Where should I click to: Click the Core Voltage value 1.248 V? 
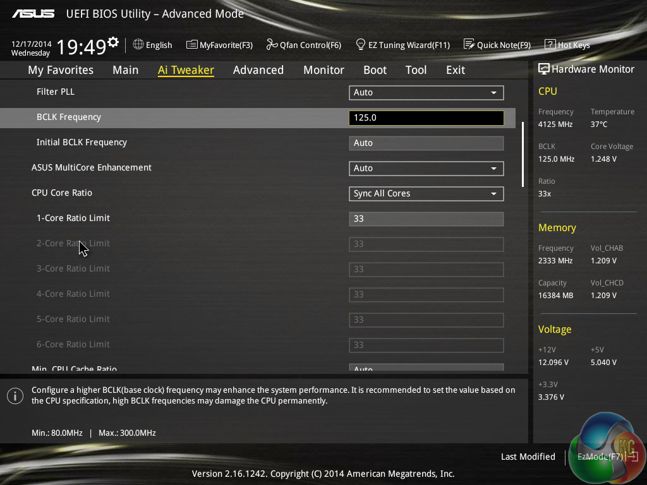point(603,159)
